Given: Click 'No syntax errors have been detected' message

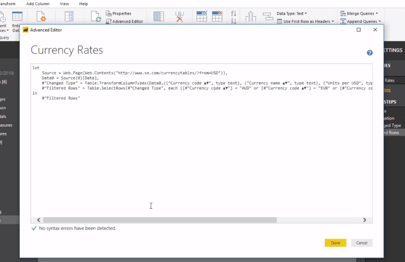Looking at the screenshot, I should point(77,228).
